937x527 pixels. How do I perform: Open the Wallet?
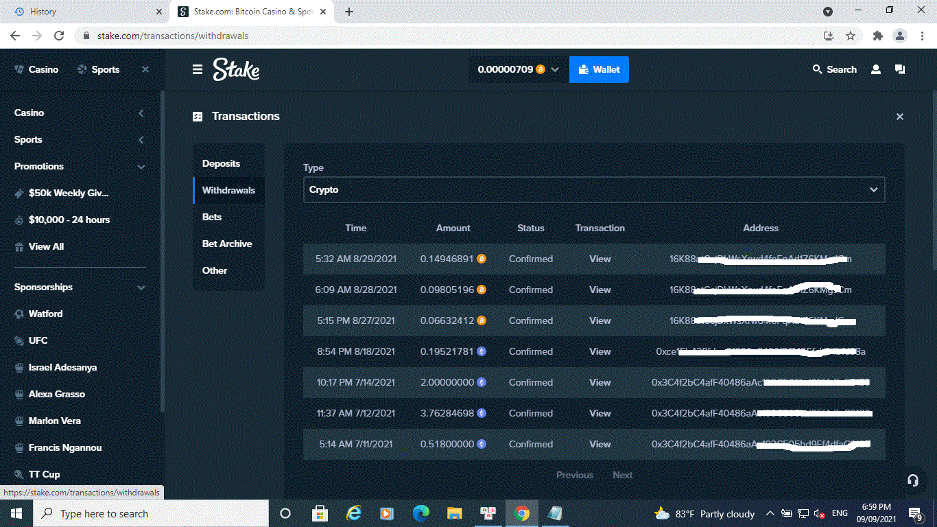(x=599, y=69)
